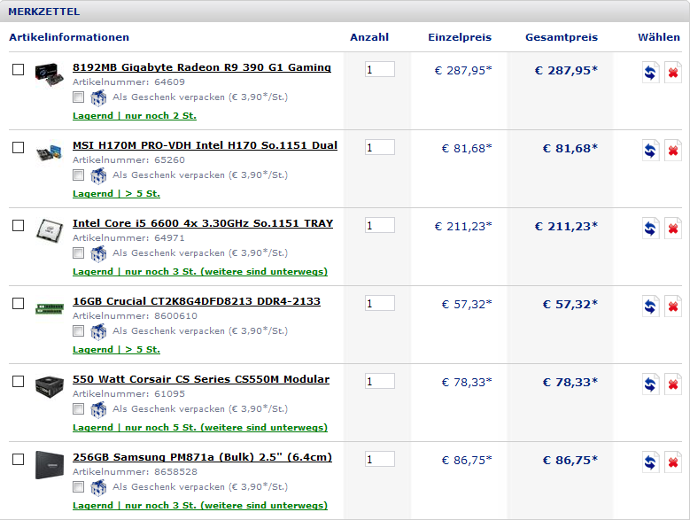The height and width of the screenshot is (520, 690).
Task: Click gift box icon under 16GB Crucial item
Action: click(x=98, y=331)
